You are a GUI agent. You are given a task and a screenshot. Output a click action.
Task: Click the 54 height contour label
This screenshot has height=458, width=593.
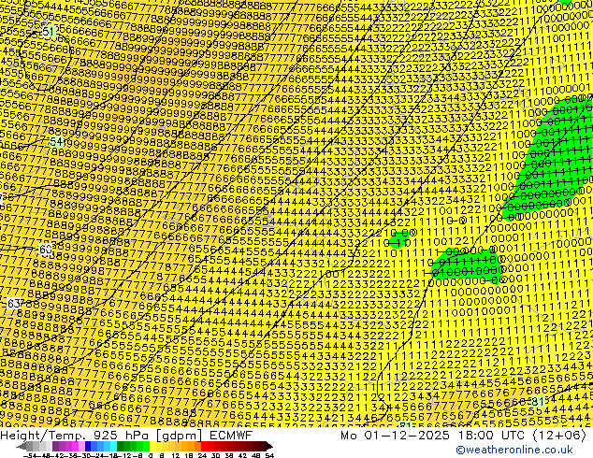pyautogui.click(x=56, y=142)
